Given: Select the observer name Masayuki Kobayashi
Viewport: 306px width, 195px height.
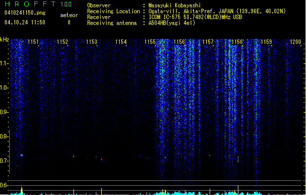Looking at the screenshot, I should (x=175, y=5).
